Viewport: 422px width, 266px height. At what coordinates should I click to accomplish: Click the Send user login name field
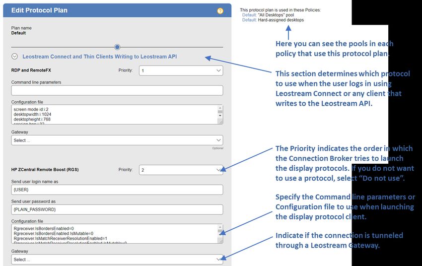pos(117,190)
